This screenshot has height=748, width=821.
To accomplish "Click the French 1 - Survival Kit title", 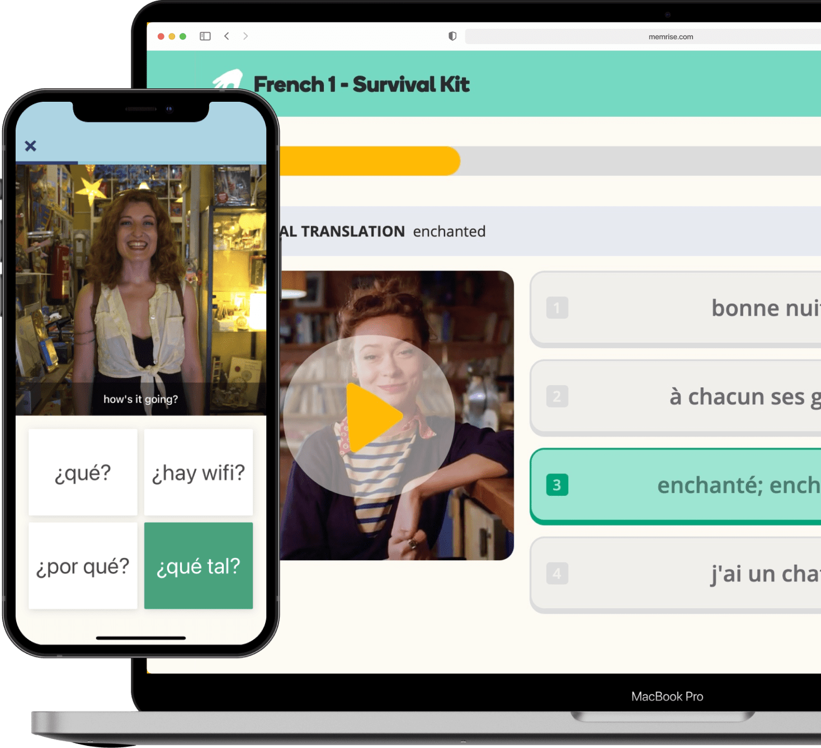I will point(361,84).
